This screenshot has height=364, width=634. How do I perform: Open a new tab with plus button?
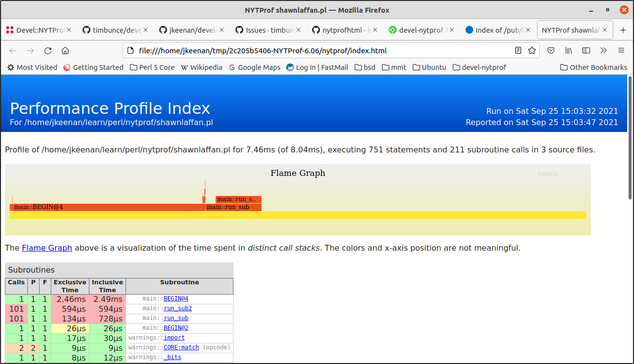click(x=623, y=30)
